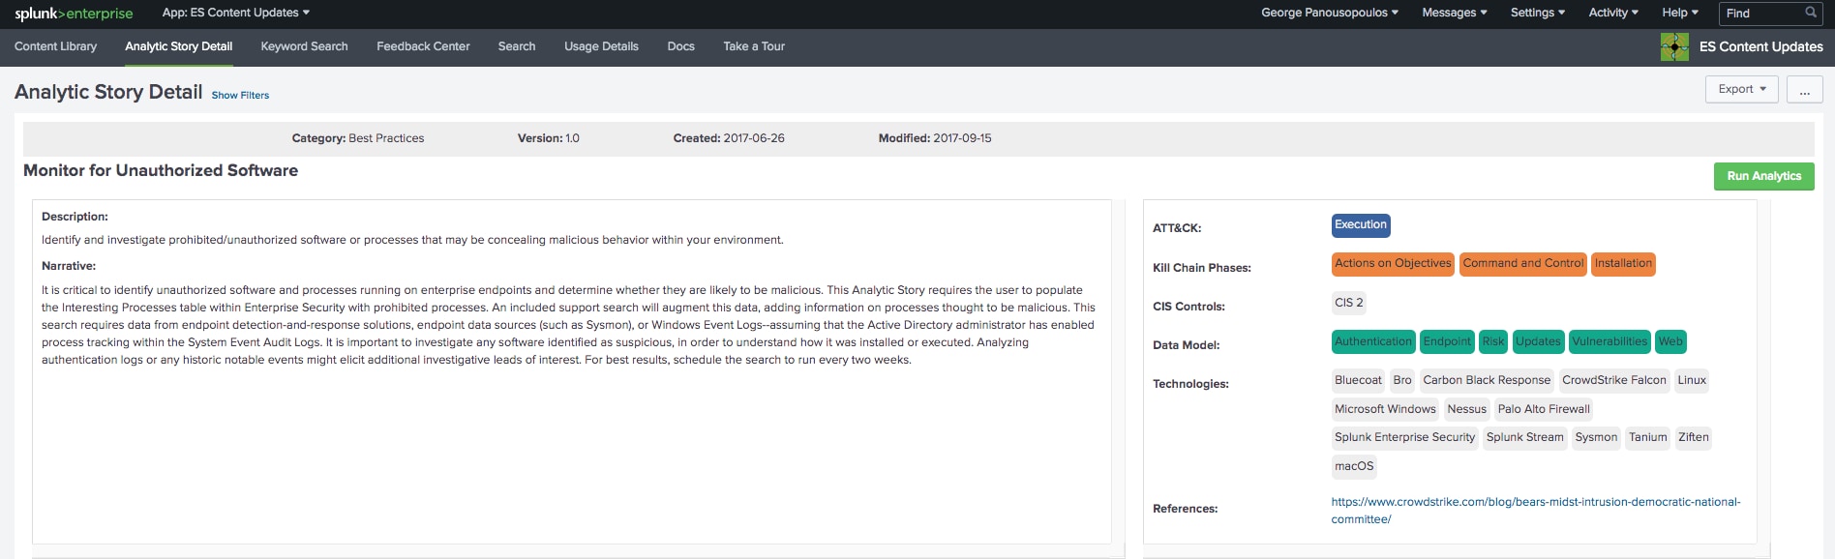Click the Narrative: label
This screenshot has width=1835, height=559.
pos(69,266)
